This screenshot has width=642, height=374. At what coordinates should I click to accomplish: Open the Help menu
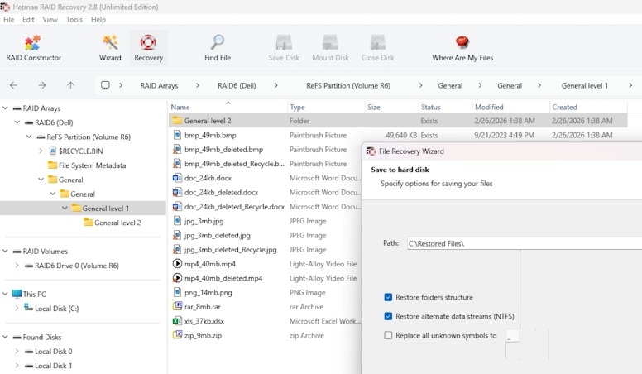pos(98,19)
